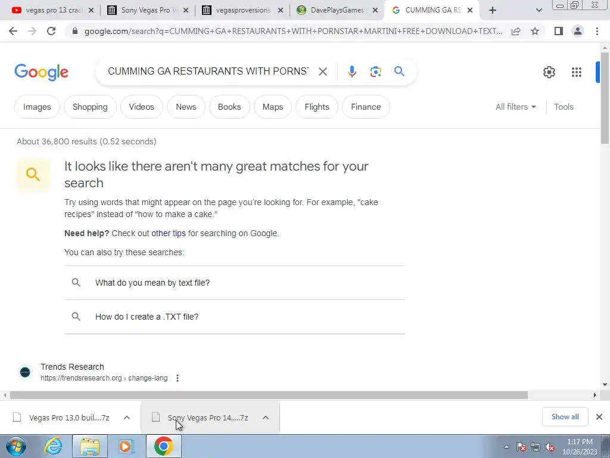Screen dimensions: 610x458
Task: Go back to previous page
Action: coord(13,31)
